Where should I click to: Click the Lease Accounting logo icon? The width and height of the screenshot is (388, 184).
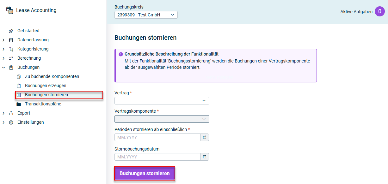(9, 10)
